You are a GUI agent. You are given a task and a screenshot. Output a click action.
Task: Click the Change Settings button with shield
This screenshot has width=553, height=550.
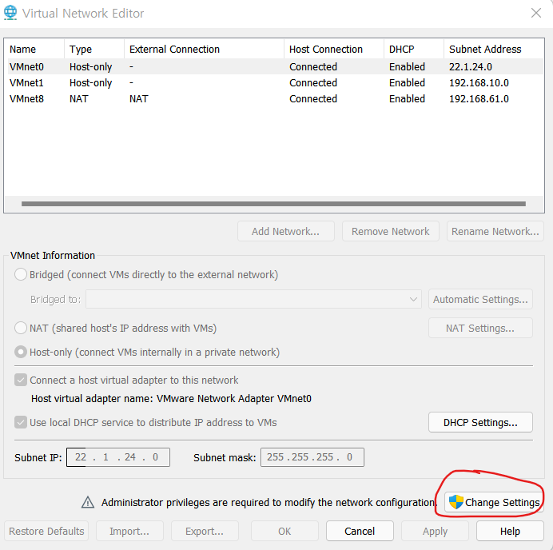coord(494,502)
